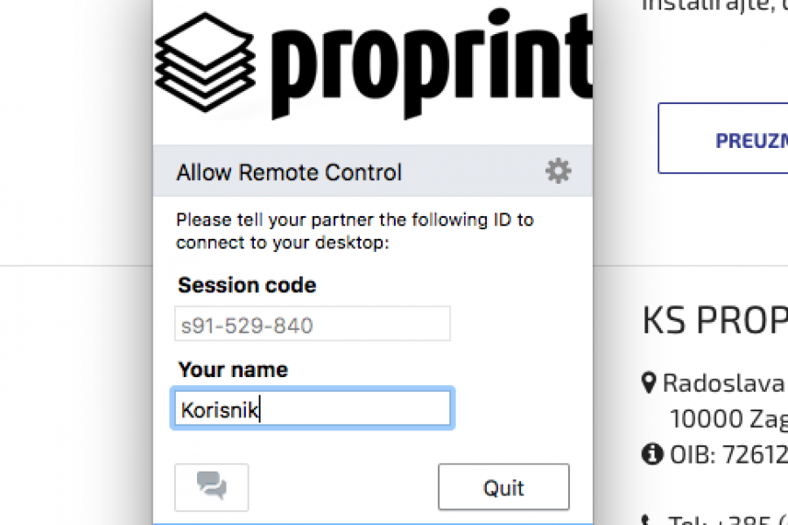The width and height of the screenshot is (788, 525).
Task: Click the PREUZM download button
Action: coord(723,140)
